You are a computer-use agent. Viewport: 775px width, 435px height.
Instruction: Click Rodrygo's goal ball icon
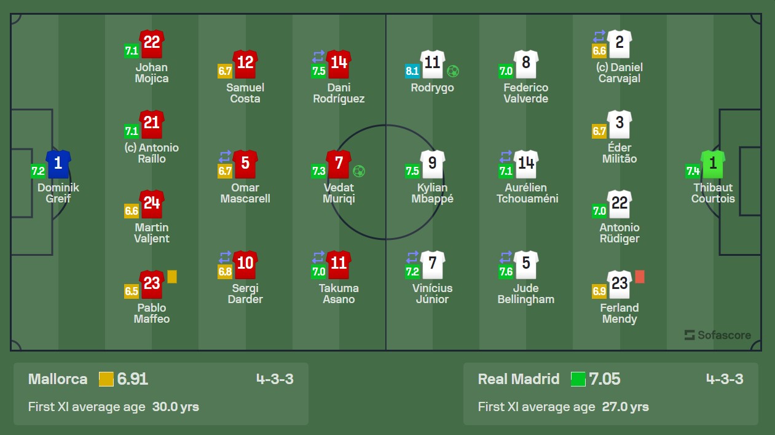(453, 71)
